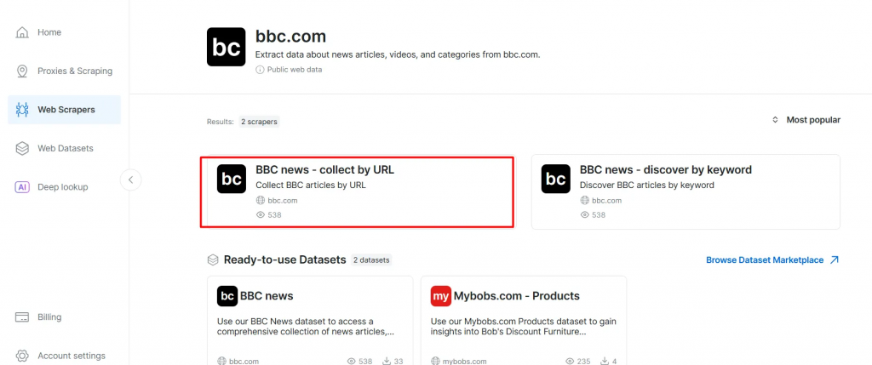The height and width of the screenshot is (365, 872).
Task: Click the 2 scrapers results badge
Action: [259, 122]
